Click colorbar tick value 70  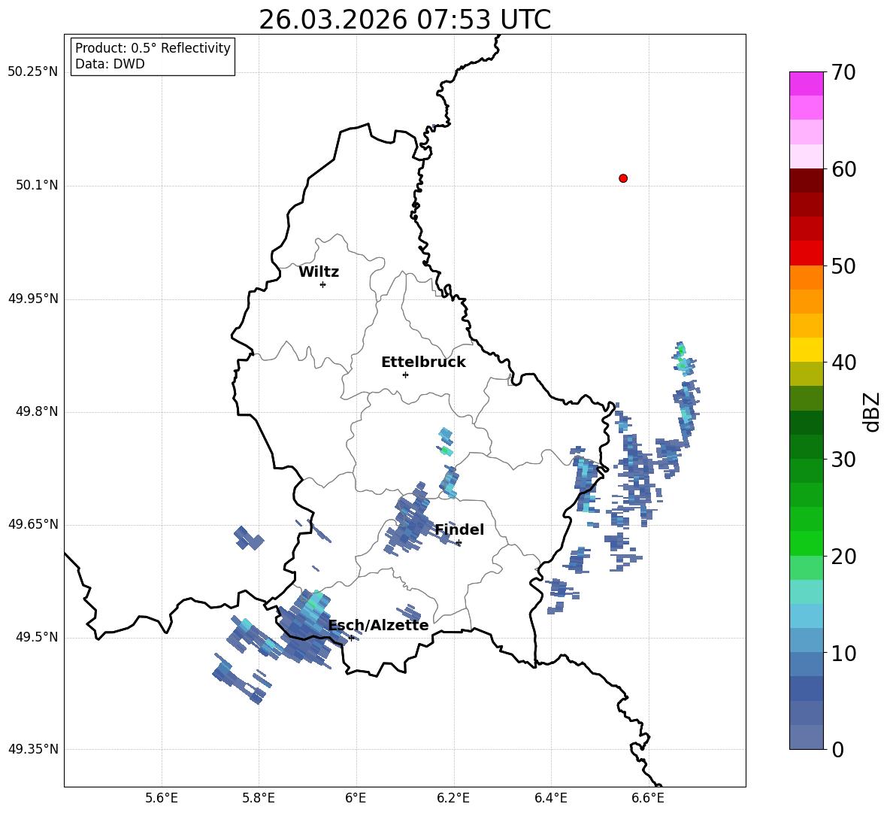coord(843,73)
